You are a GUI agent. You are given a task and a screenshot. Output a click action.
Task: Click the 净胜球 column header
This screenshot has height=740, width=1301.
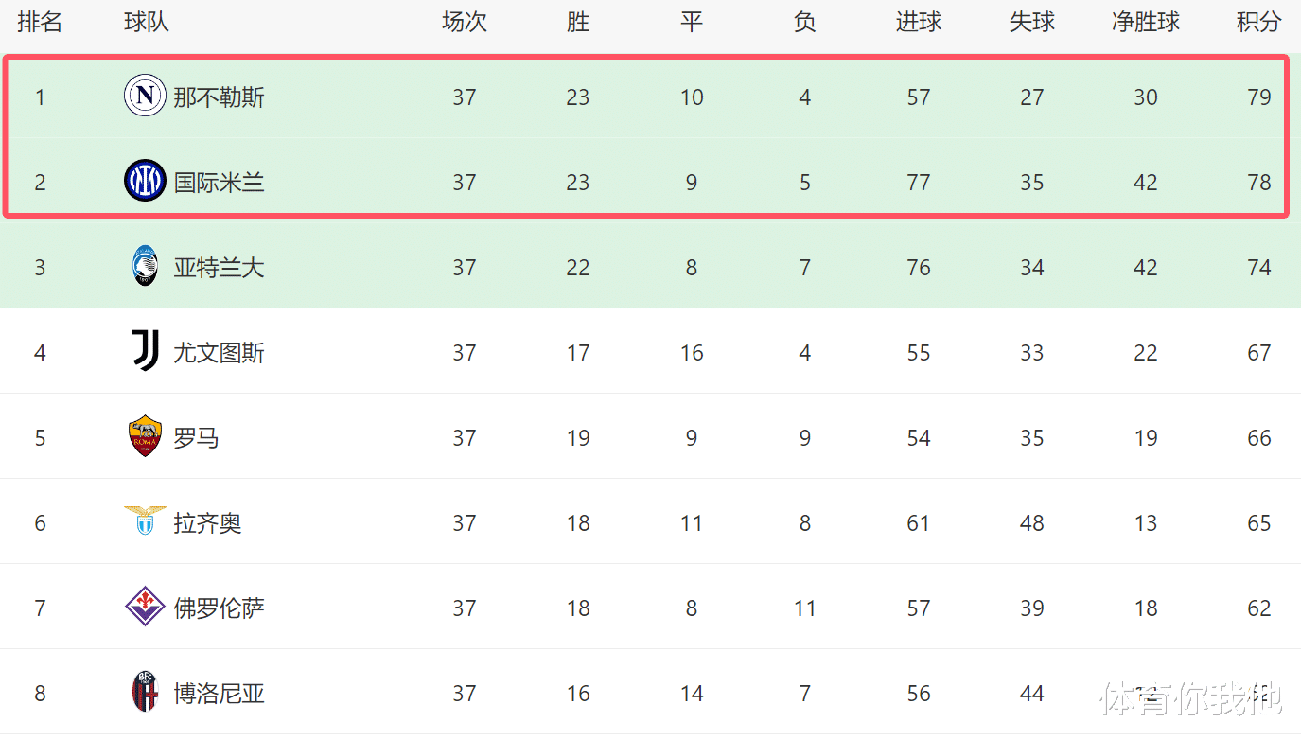click(1145, 23)
